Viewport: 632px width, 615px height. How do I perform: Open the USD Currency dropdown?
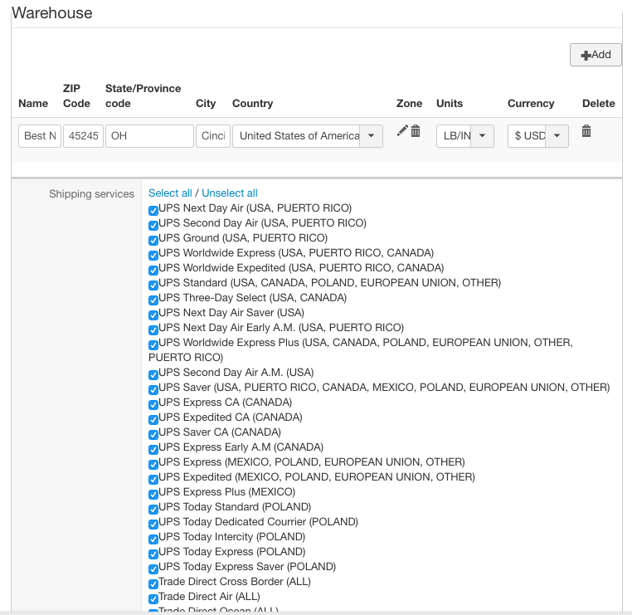click(x=537, y=136)
